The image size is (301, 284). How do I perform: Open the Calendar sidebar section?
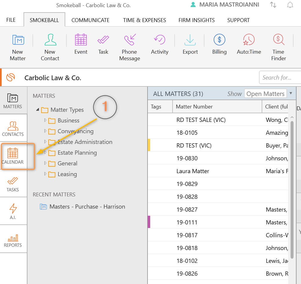13,156
